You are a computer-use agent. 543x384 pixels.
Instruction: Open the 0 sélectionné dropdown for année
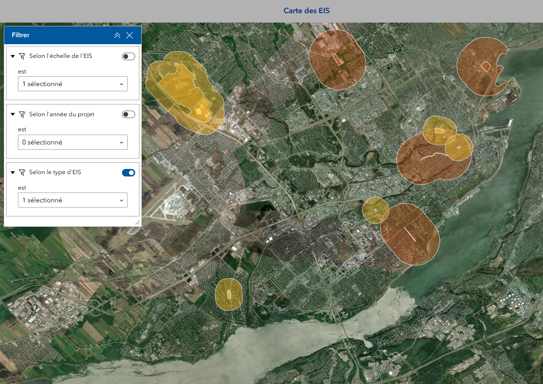pyautogui.click(x=73, y=142)
